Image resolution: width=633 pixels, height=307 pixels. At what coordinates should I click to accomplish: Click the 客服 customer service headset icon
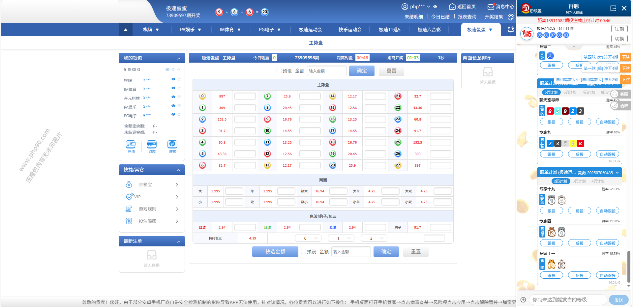tap(614, 94)
